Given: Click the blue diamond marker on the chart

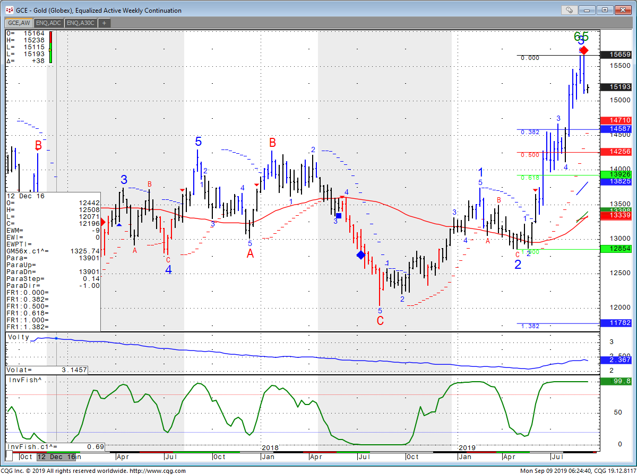Looking at the screenshot, I should [x=361, y=255].
